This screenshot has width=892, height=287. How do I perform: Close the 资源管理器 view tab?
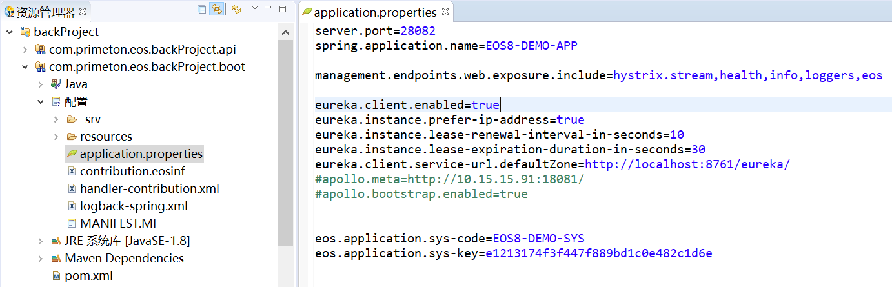click(82, 12)
